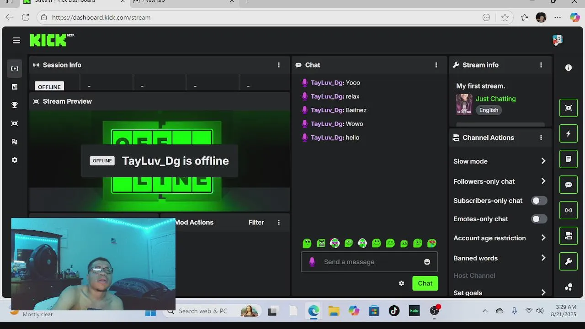
Task: Open the camera/clips sidebar icon
Action: coord(15,123)
